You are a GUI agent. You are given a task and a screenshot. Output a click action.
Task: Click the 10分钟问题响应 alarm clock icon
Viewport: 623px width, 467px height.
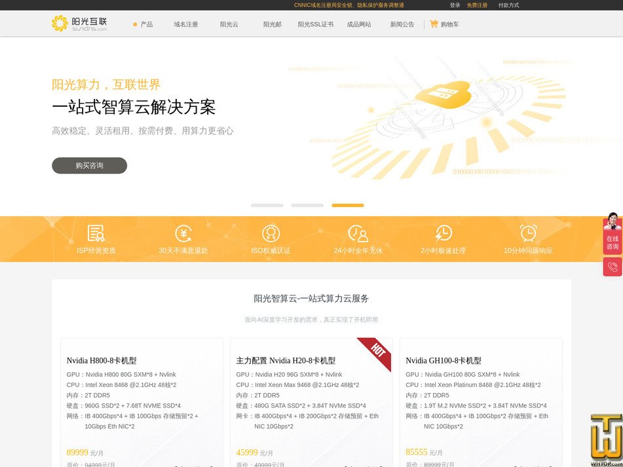click(529, 233)
